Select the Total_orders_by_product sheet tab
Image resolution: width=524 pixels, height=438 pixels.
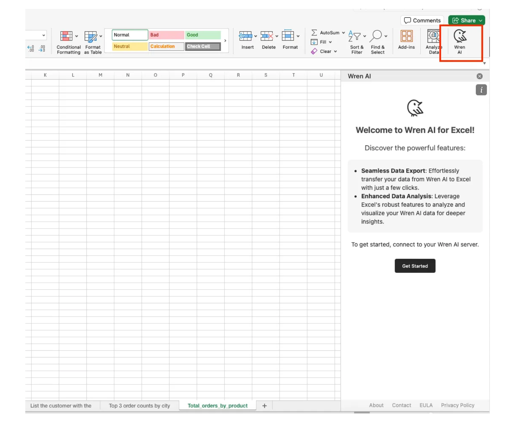pos(218,406)
